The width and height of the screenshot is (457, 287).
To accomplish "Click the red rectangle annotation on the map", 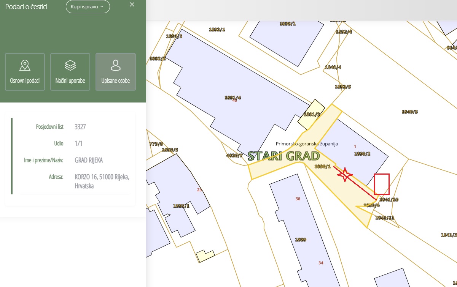I will coord(382,184).
